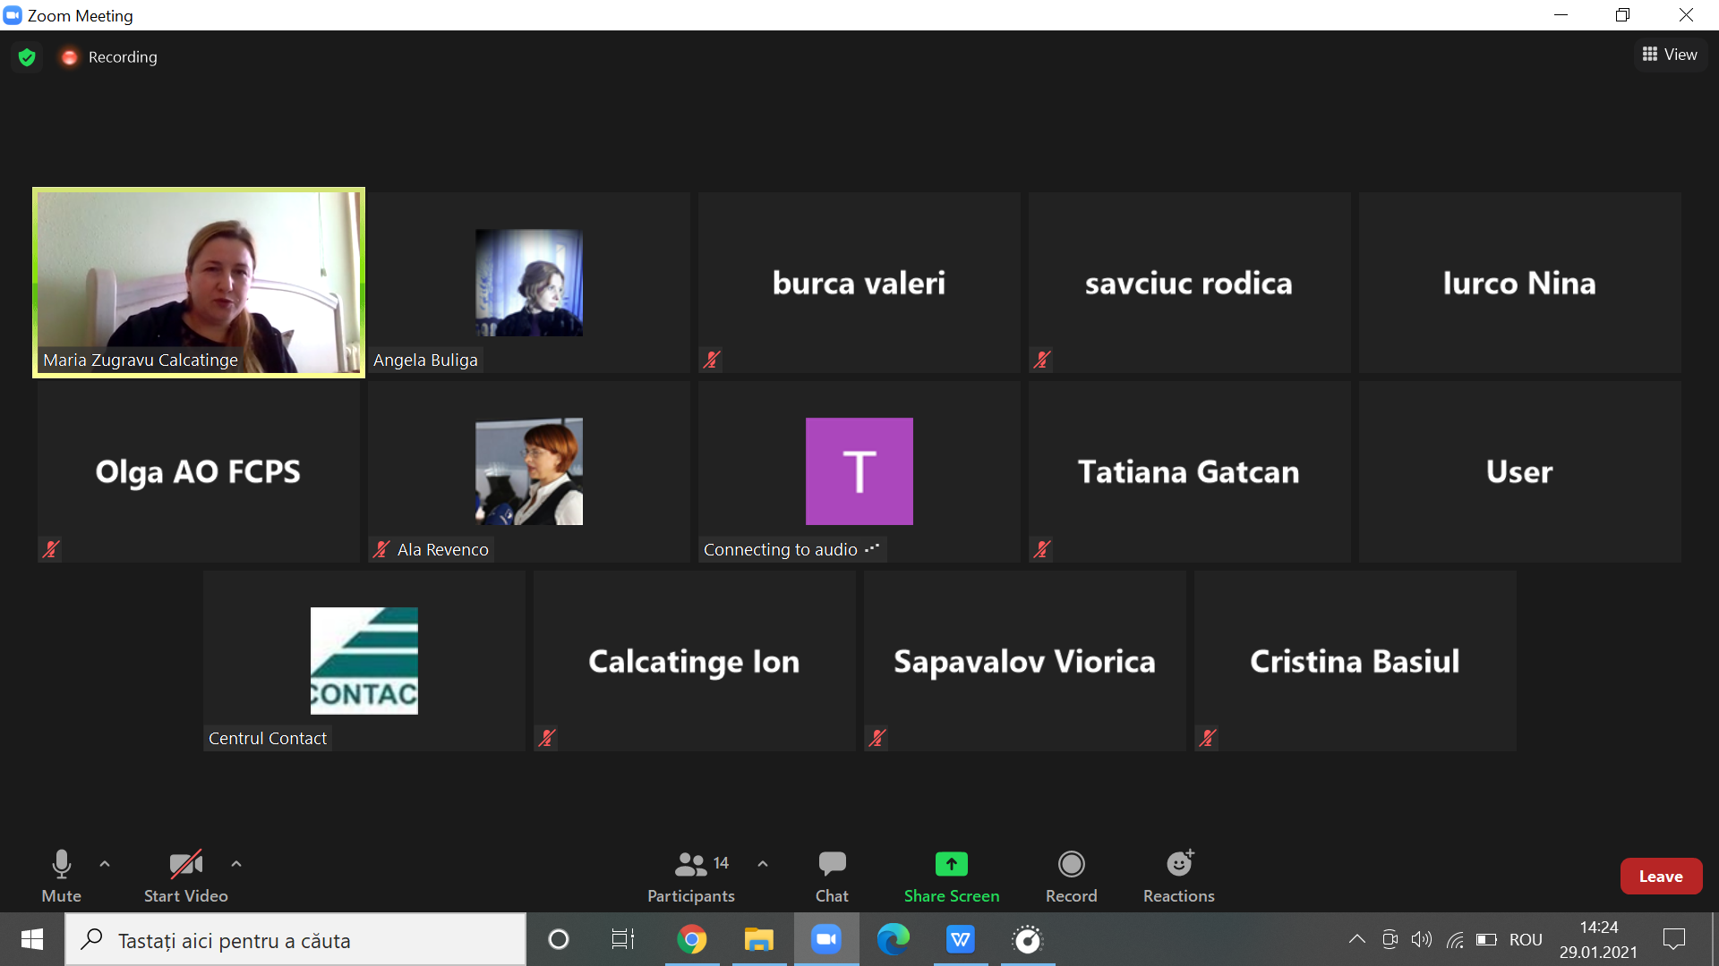Open the View layout menu
Viewport: 1719px width, 966px height.
coord(1670,55)
